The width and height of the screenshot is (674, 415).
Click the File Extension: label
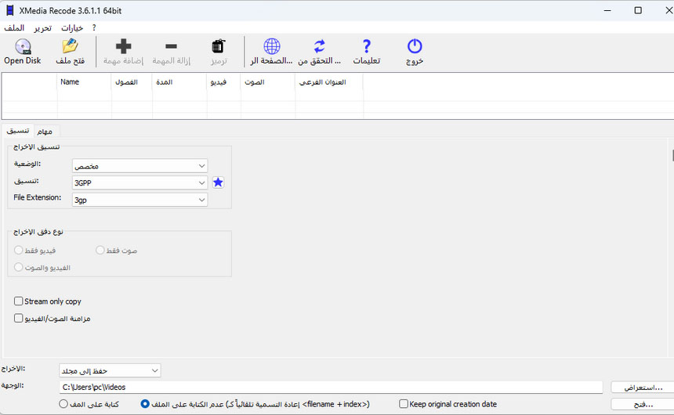click(x=38, y=197)
